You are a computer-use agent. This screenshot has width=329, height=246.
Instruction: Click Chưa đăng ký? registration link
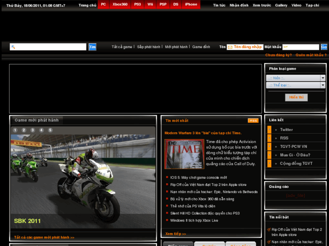pos(278,55)
